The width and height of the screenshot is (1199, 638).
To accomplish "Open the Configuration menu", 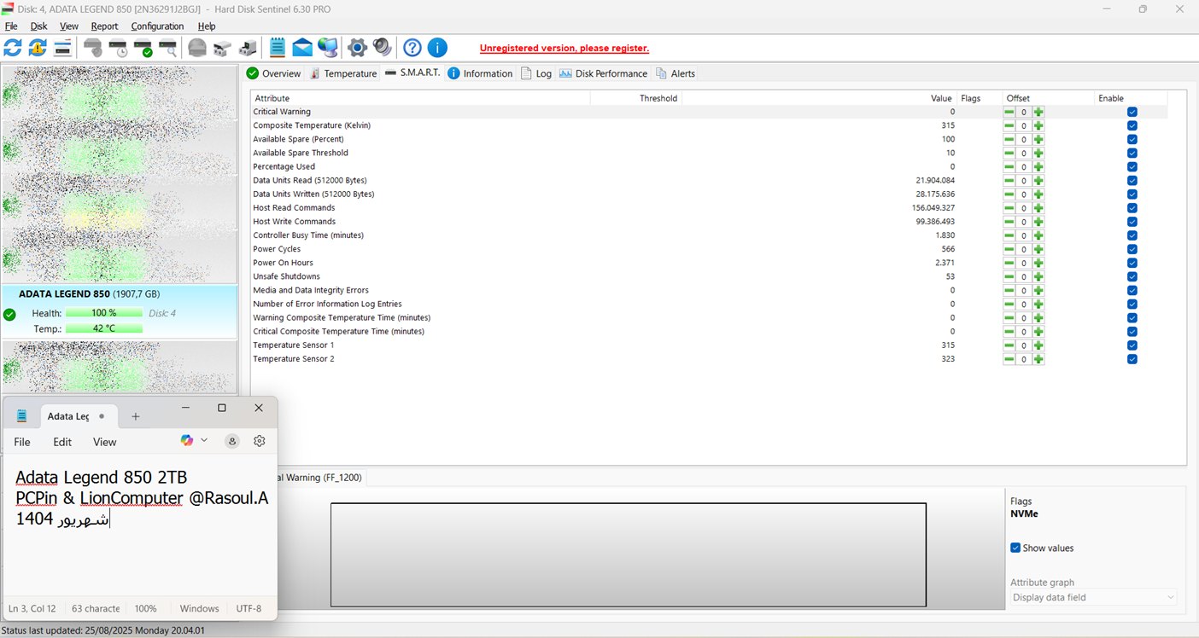I will click(x=157, y=26).
